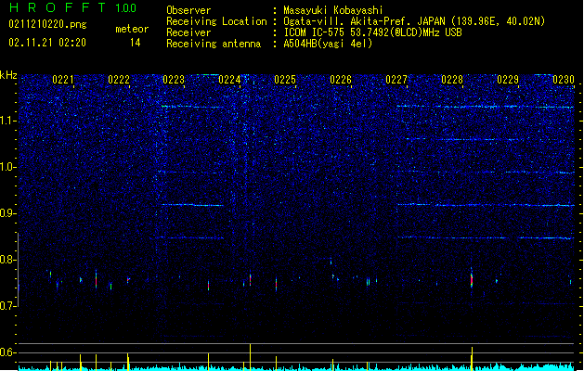The image size is (584, 371).
Task: Click the tallest yellow power spike near 0224
Action: (251, 357)
